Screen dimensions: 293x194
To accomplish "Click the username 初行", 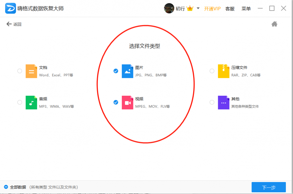I will pyautogui.click(x=180, y=9).
